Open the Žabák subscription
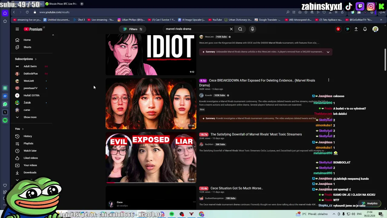Screen dimensions: 387x218 coord(27,103)
